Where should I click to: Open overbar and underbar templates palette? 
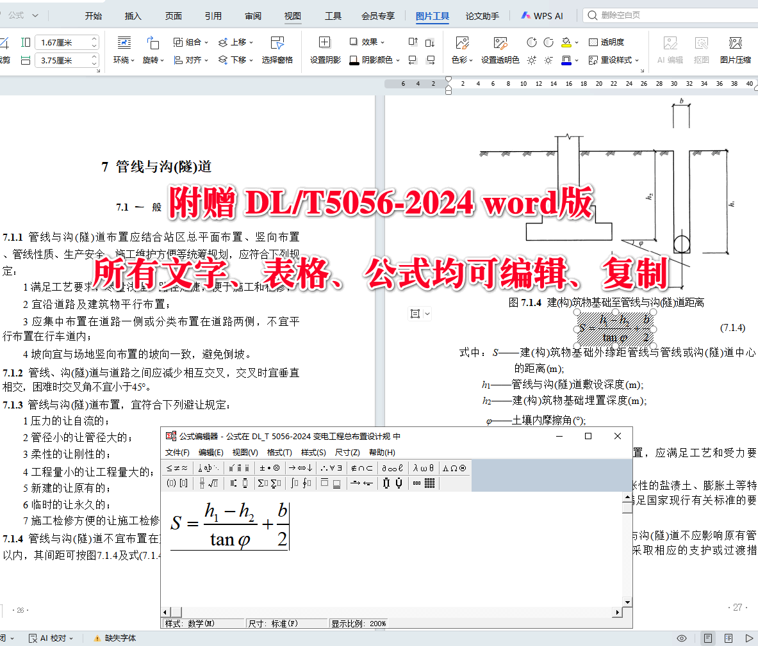pyautogui.click(x=331, y=483)
